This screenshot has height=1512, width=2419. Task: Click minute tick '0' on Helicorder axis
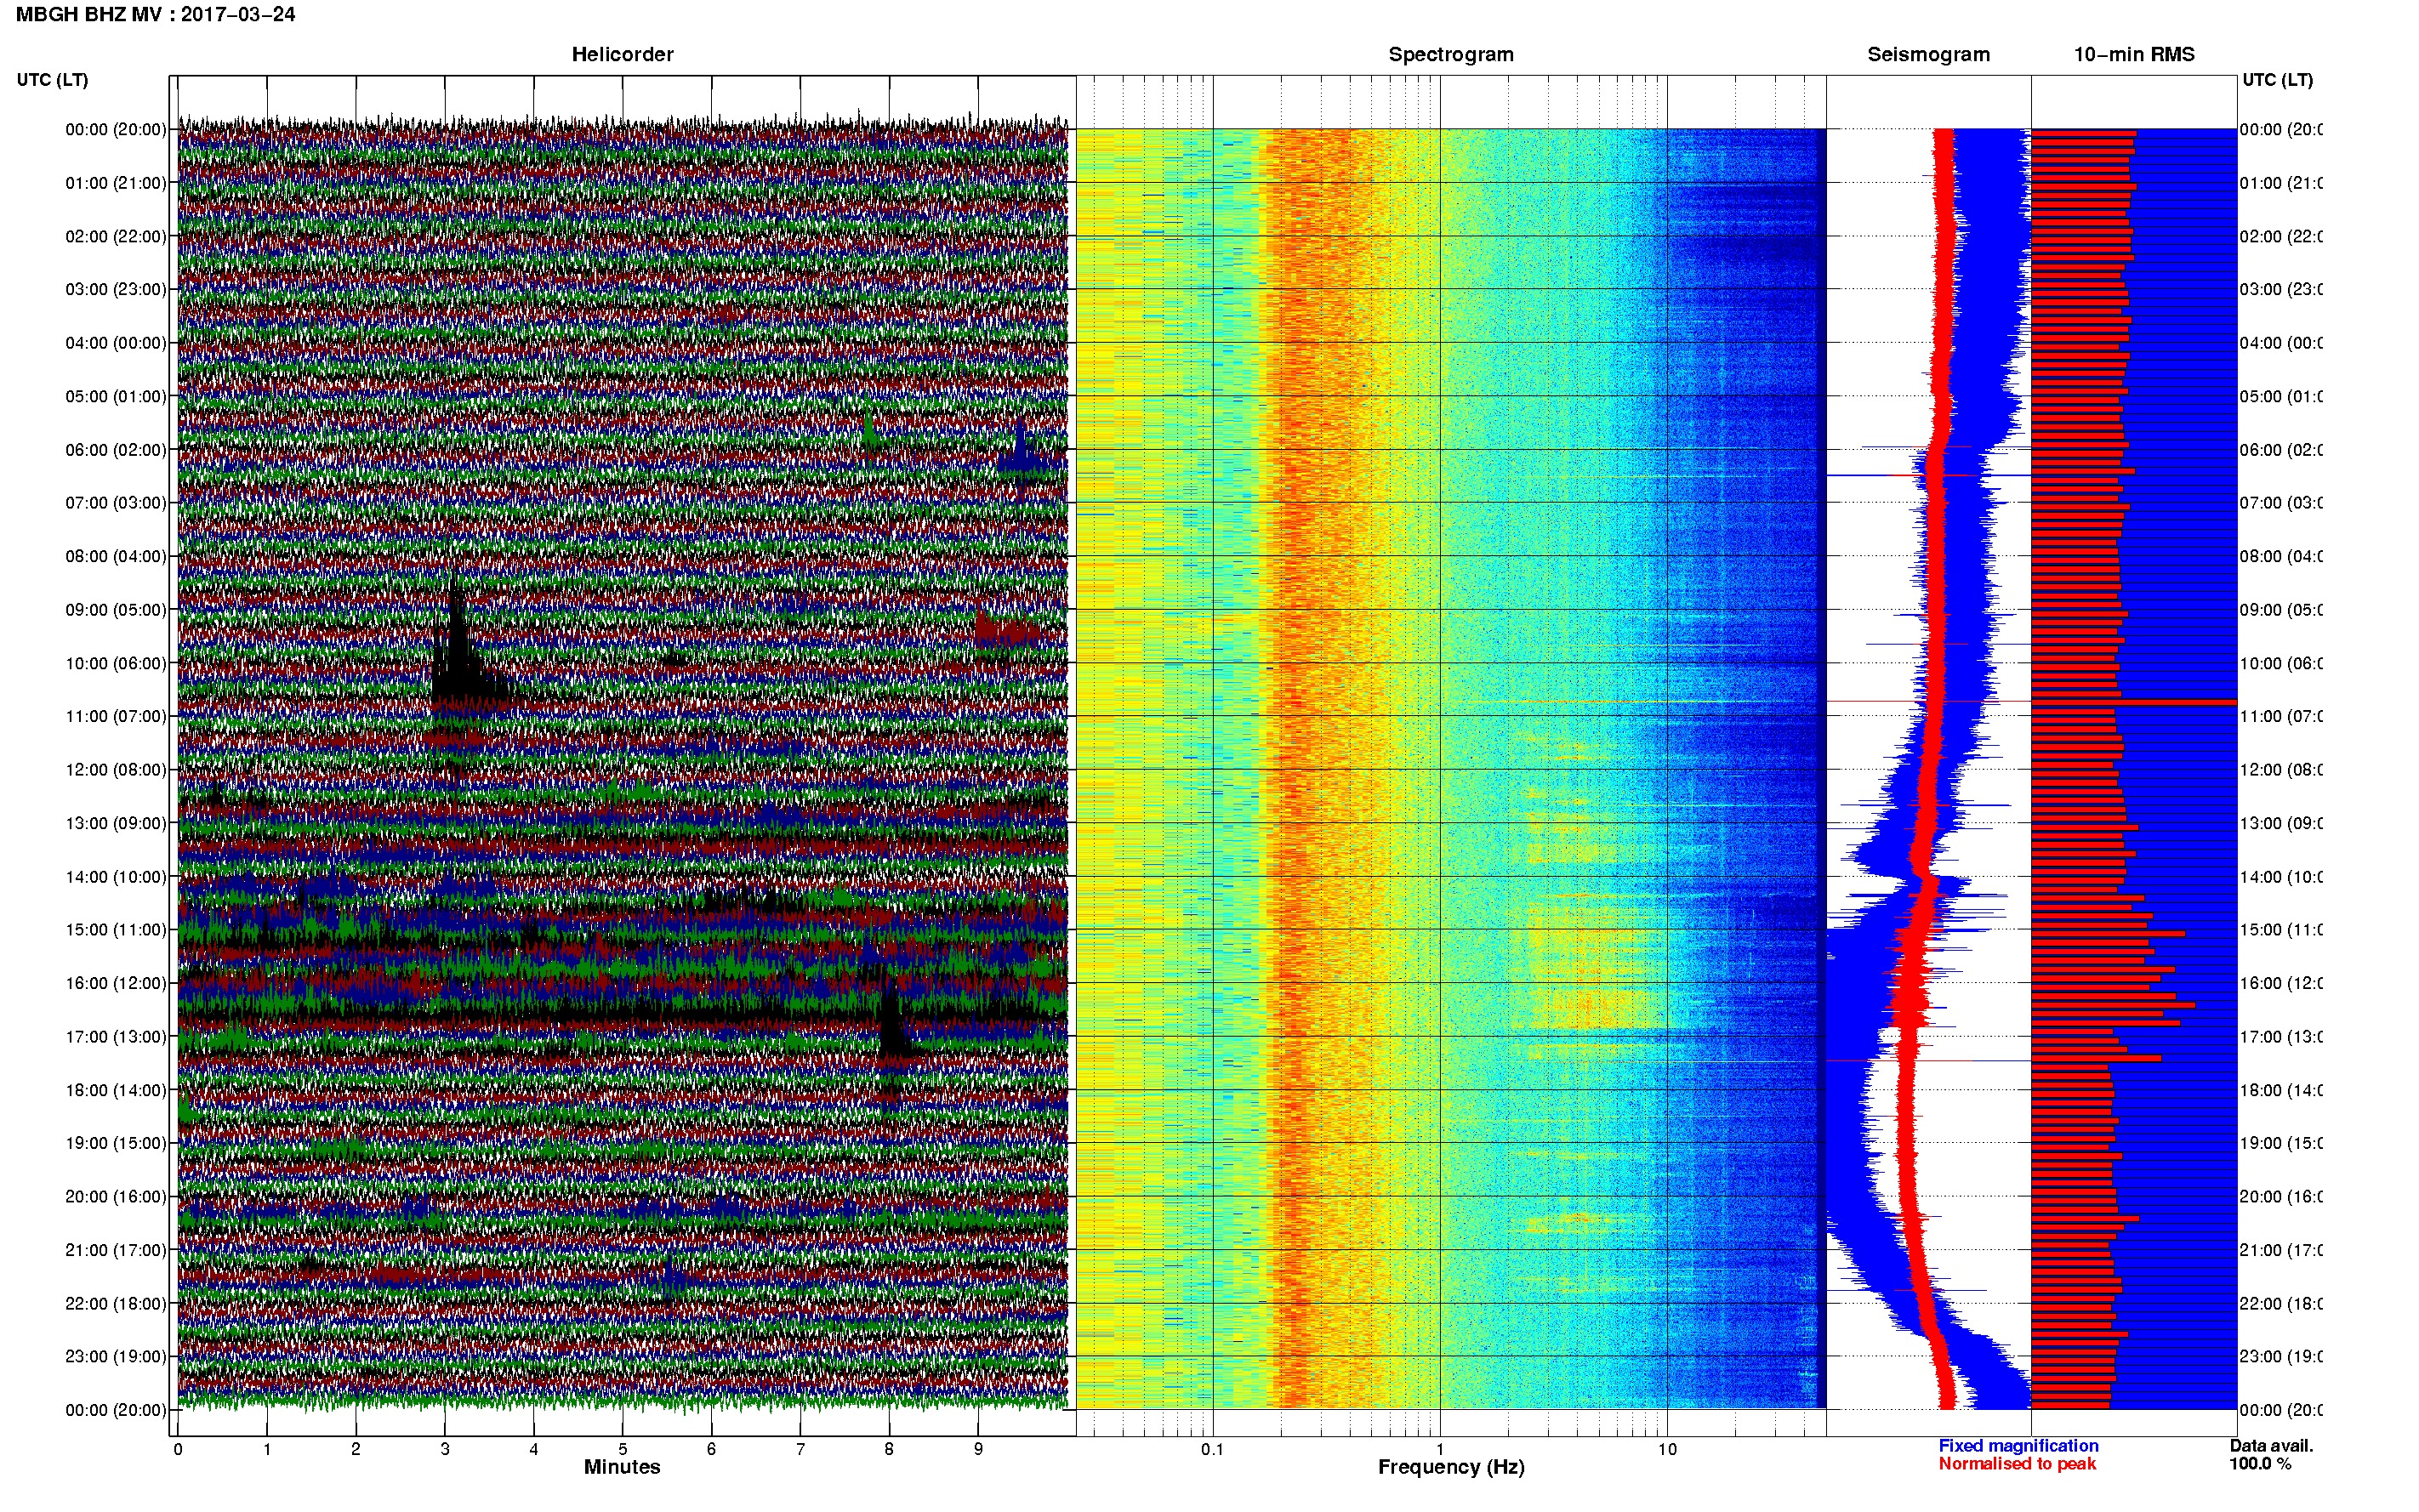tap(178, 1449)
